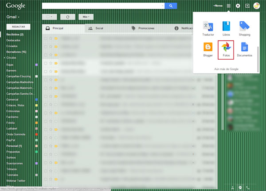Screen dimensions: 266x191
Task: Open the Aún más de Google link
Action: tap(226, 69)
